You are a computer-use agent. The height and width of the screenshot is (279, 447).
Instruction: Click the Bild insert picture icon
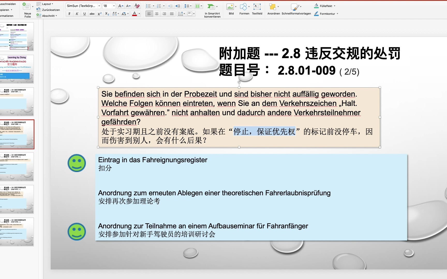click(230, 7)
